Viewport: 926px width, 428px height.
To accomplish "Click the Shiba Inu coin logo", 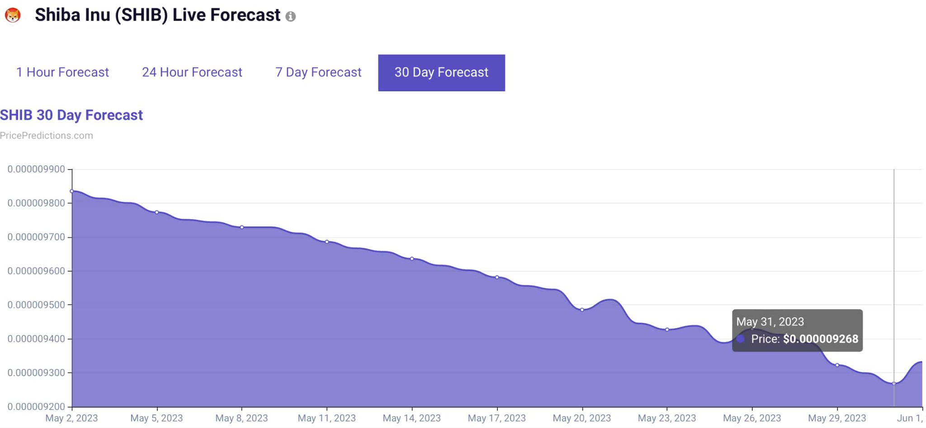I will point(14,14).
